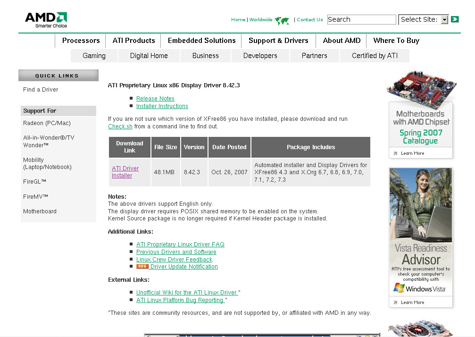Open the ATI Products menu
Viewport: 475px width, 337px height.
(133, 41)
